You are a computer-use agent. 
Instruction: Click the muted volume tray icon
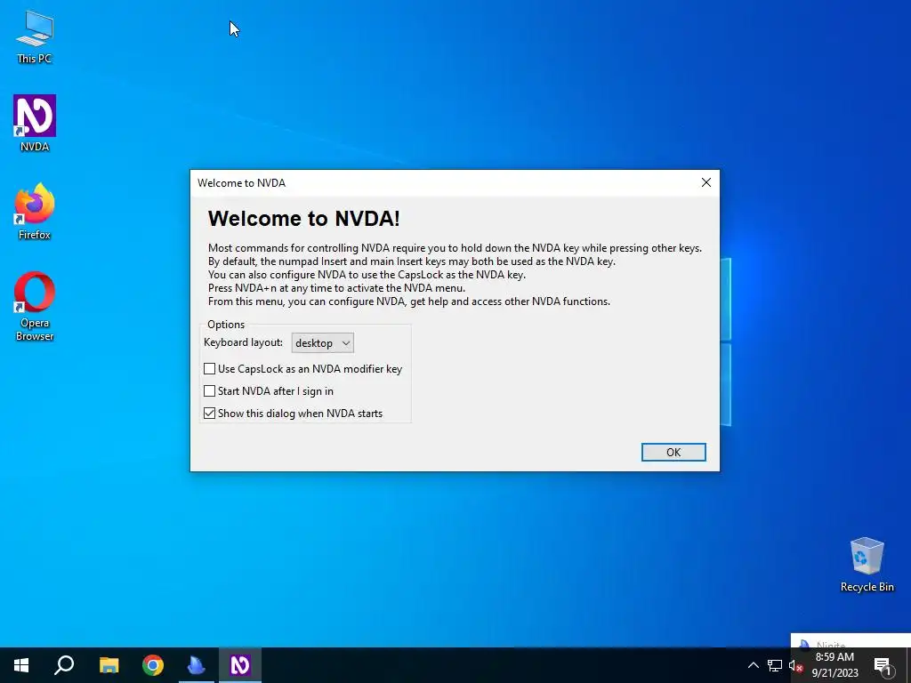796,665
